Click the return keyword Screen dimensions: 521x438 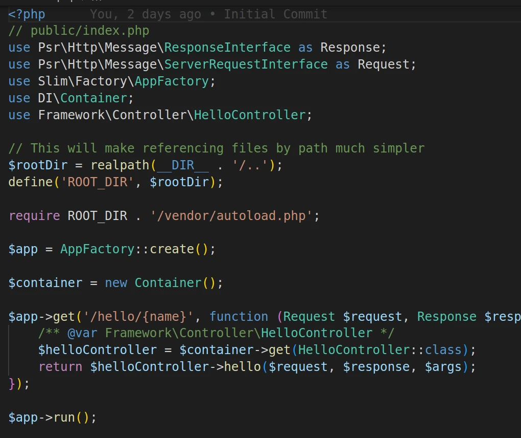pos(60,367)
